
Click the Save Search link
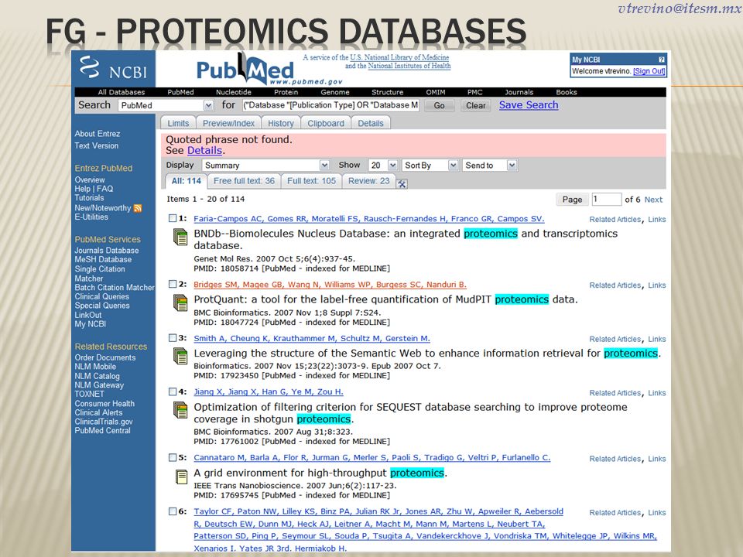529,105
